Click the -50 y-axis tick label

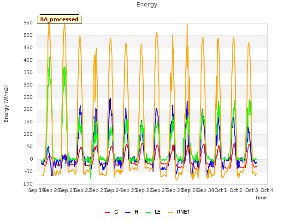click(x=28, y=171)
